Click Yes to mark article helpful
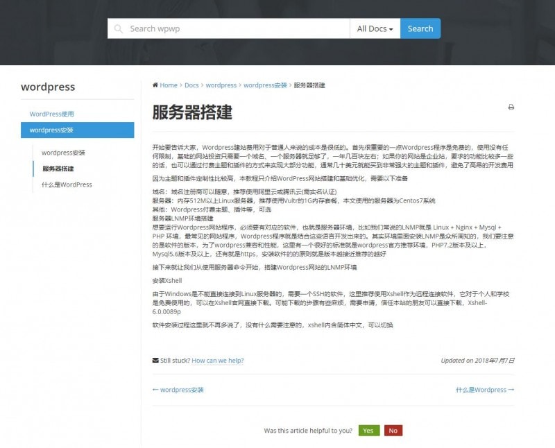The width and height of the screenshot is (555, 448). [368, 430]
